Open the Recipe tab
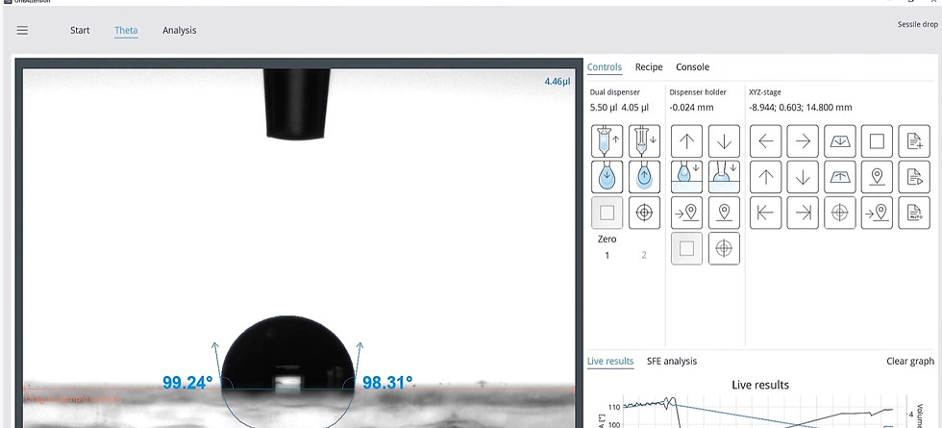The image size is (942, 428). pos(649,66)
